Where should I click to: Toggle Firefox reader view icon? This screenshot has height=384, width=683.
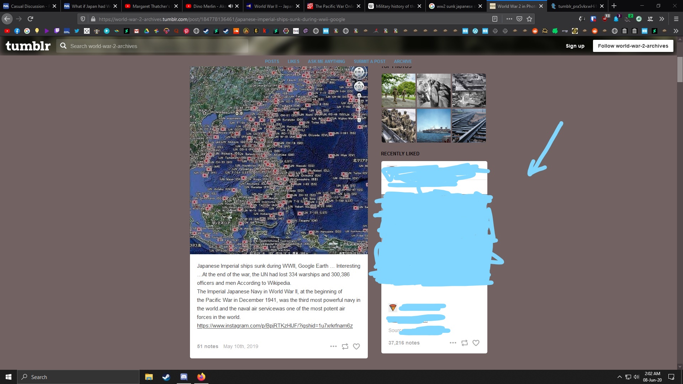coord(495,19)
